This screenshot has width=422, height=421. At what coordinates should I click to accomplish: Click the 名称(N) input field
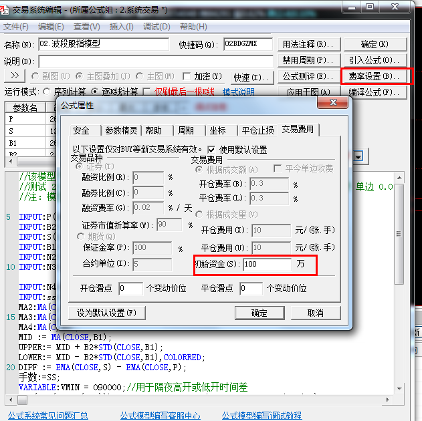tap(104, 44)
